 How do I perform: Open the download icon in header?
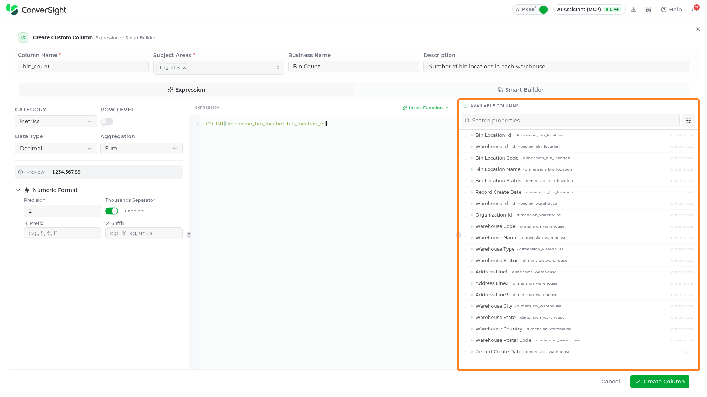[x=634, y=10]
